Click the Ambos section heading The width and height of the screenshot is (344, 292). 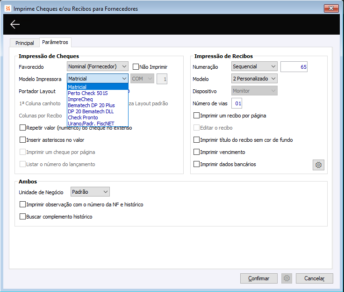(28, 182)
